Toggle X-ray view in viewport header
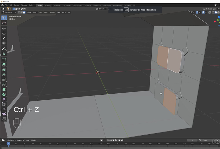Image resolution: width=220 pixels, height=149 pixels. [210, 12]
